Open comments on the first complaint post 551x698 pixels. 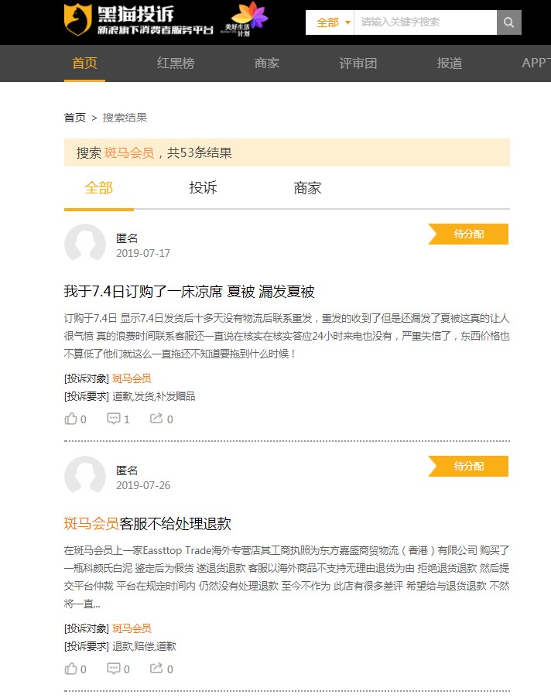pos(118,419)
